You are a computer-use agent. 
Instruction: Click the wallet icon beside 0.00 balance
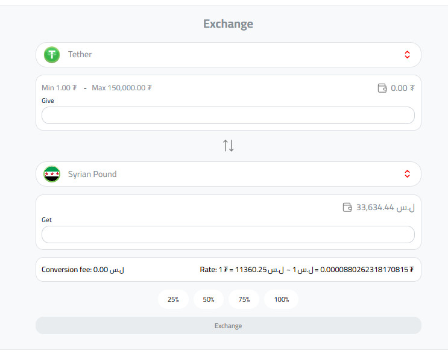[382, 88]
